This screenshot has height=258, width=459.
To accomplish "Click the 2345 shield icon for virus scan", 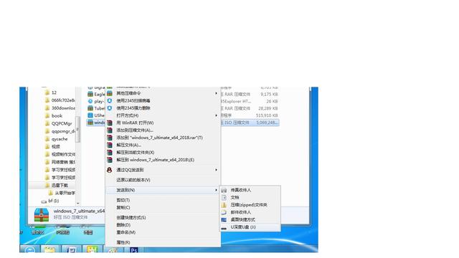I will click(x=110, y=100).
